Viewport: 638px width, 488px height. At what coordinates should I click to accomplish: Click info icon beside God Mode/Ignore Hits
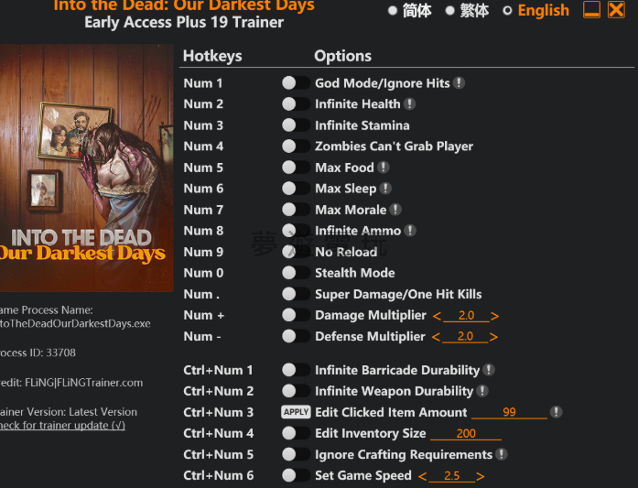click(x=459, y=83)
